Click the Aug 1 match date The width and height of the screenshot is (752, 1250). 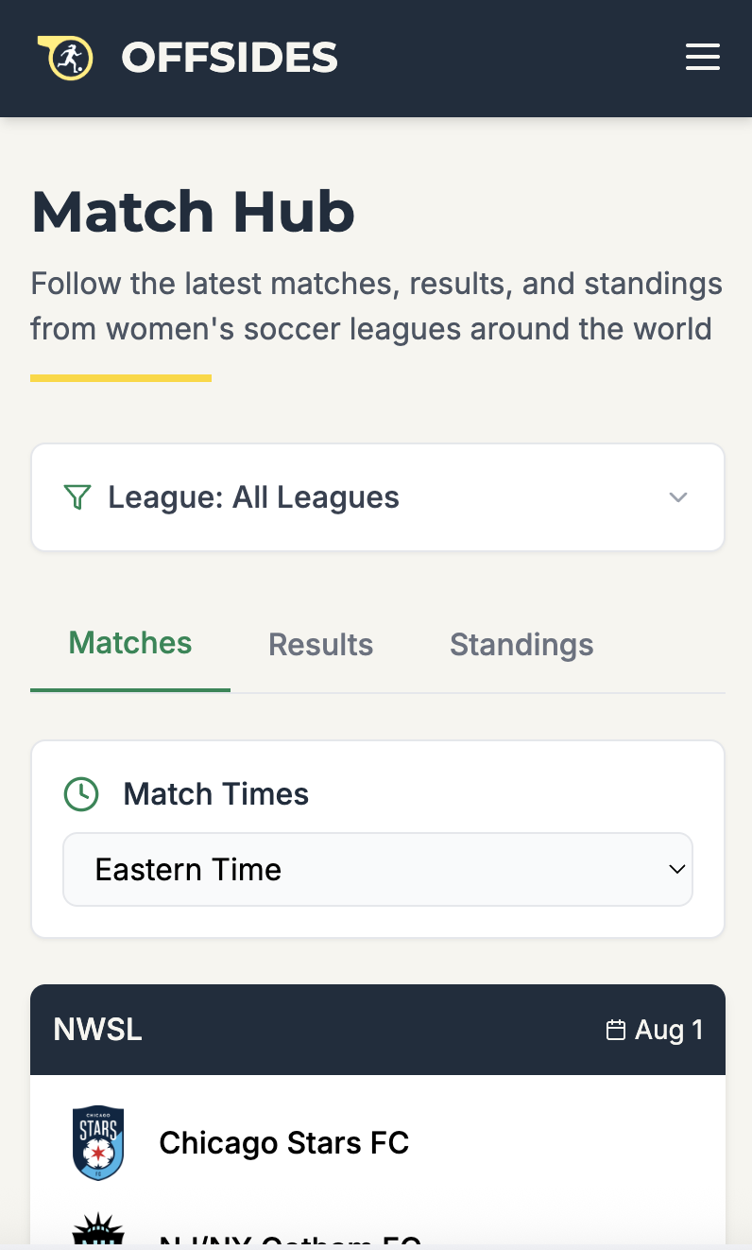click(669, 1030)
